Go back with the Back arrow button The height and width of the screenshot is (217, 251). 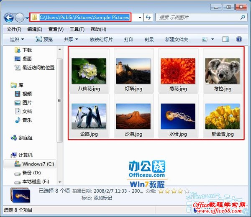(9, 18)
